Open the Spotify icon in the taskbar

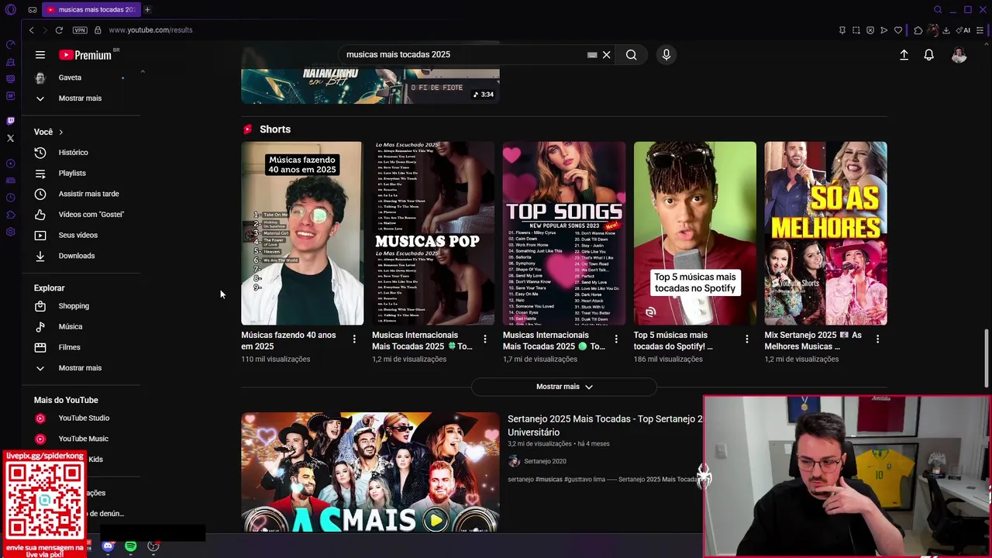pos(130,546)
